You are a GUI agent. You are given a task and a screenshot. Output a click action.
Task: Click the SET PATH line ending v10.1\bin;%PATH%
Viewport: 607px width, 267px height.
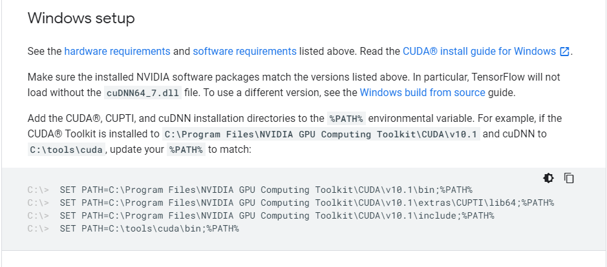point(266,190)
